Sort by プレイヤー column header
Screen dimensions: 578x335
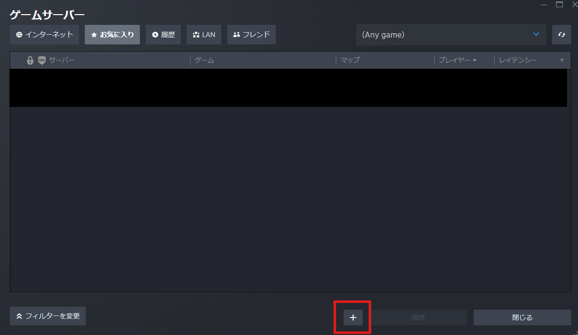coord(458,60)
